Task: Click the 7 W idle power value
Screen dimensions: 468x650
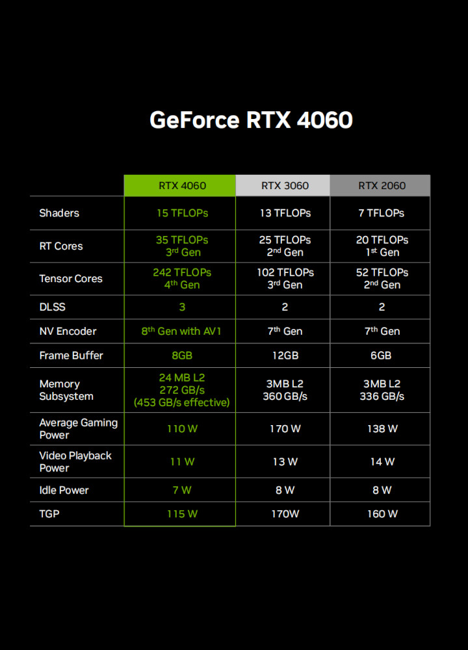Action: tap(182, 490)
